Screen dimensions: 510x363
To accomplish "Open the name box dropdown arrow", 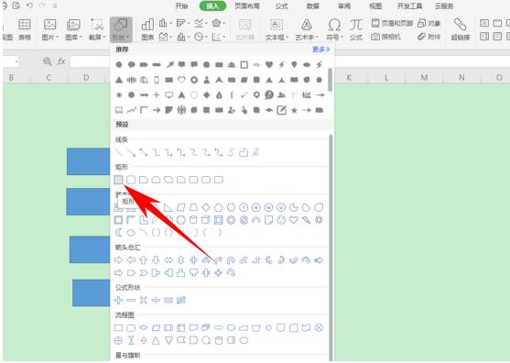I will tap(16, 61).
